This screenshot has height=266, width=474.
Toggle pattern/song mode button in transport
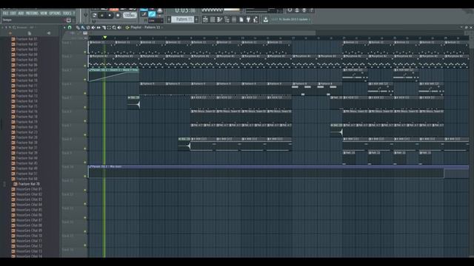[x=94, y=15]
